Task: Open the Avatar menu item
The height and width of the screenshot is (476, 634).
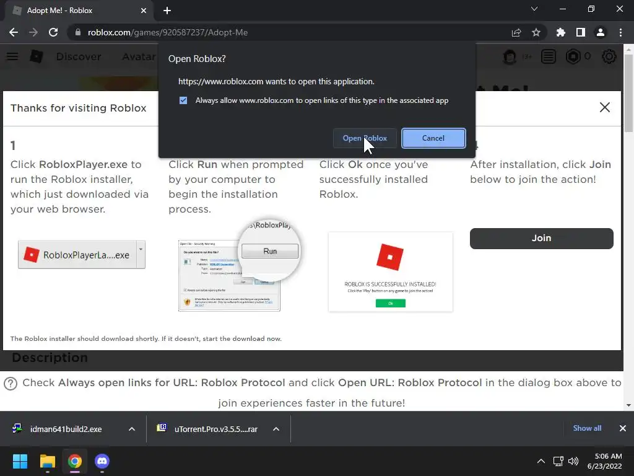Action: (139, 56)
